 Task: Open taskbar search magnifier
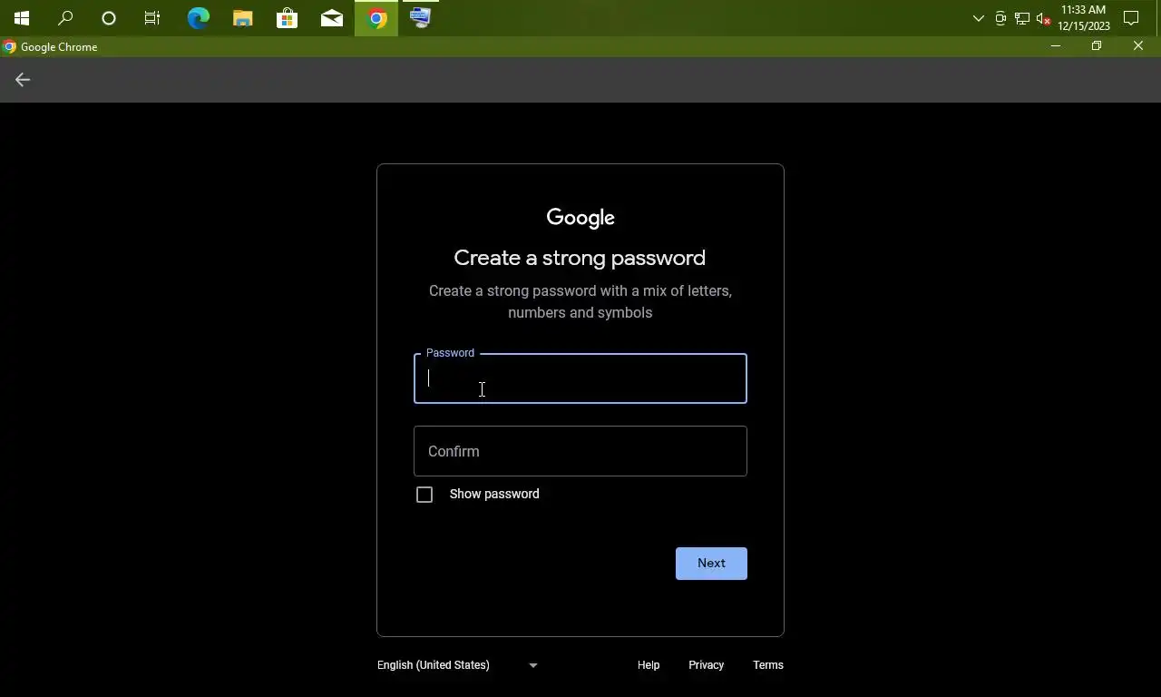(65, 18)
